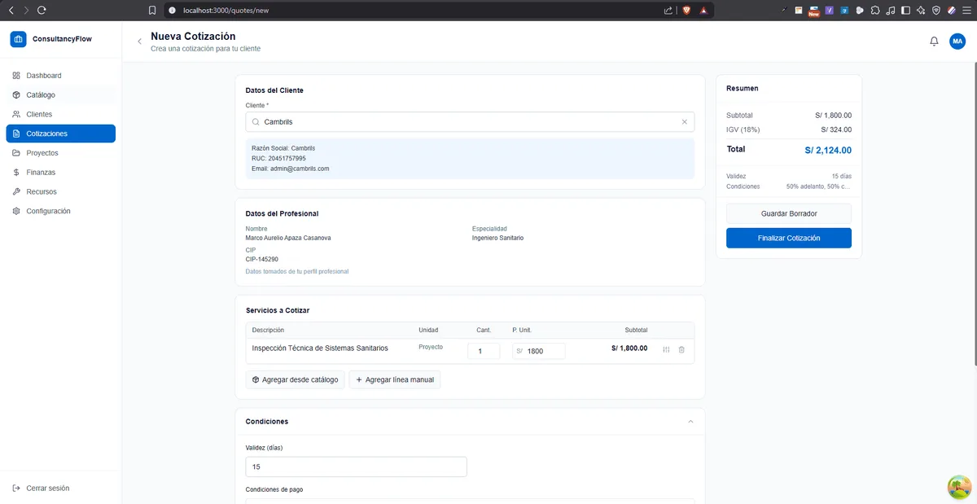Save the quote with Guardar Borrador
The width and height of the screenshot is (977, 504).
[789, 213]
